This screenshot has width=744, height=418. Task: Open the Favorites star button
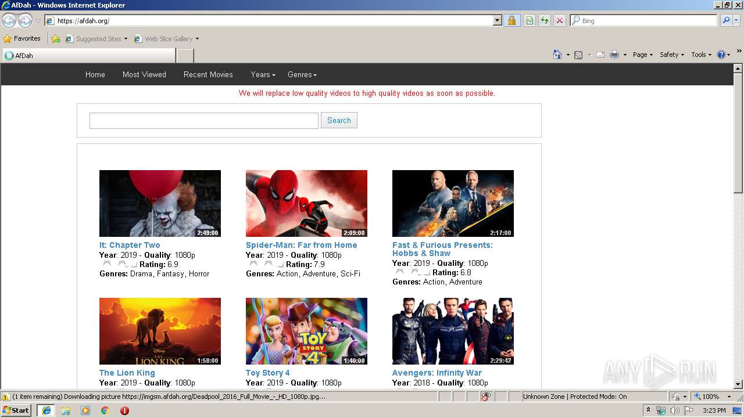click(22, 38)
